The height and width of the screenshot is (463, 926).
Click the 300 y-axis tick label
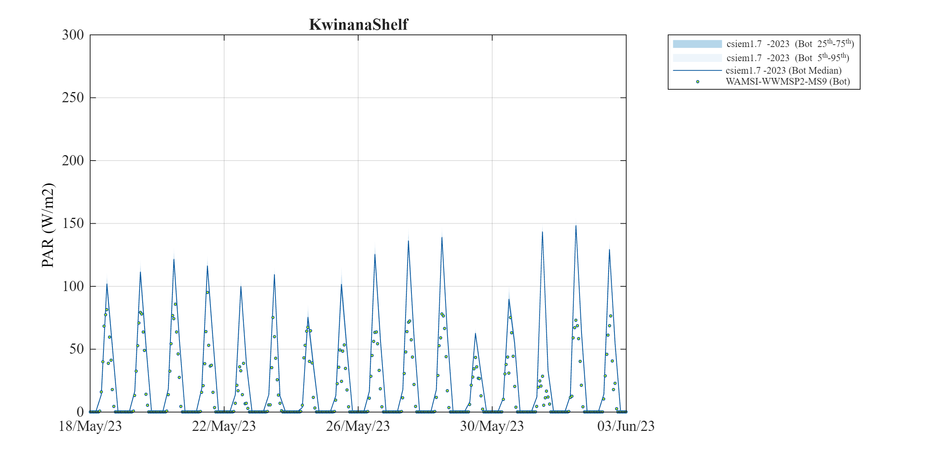[73, 35]
